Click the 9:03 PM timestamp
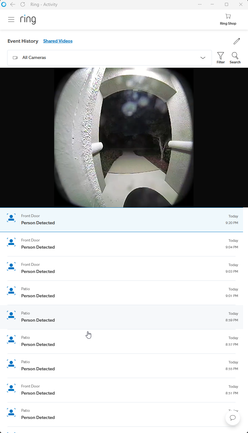 pos(232,272)
